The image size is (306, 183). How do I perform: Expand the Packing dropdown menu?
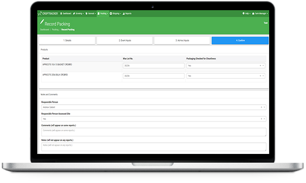pos(103,14)
